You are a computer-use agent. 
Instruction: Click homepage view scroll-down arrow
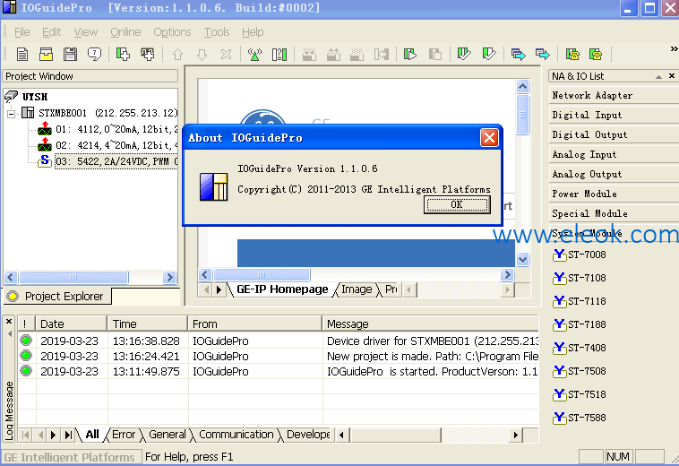coord(522,259)
